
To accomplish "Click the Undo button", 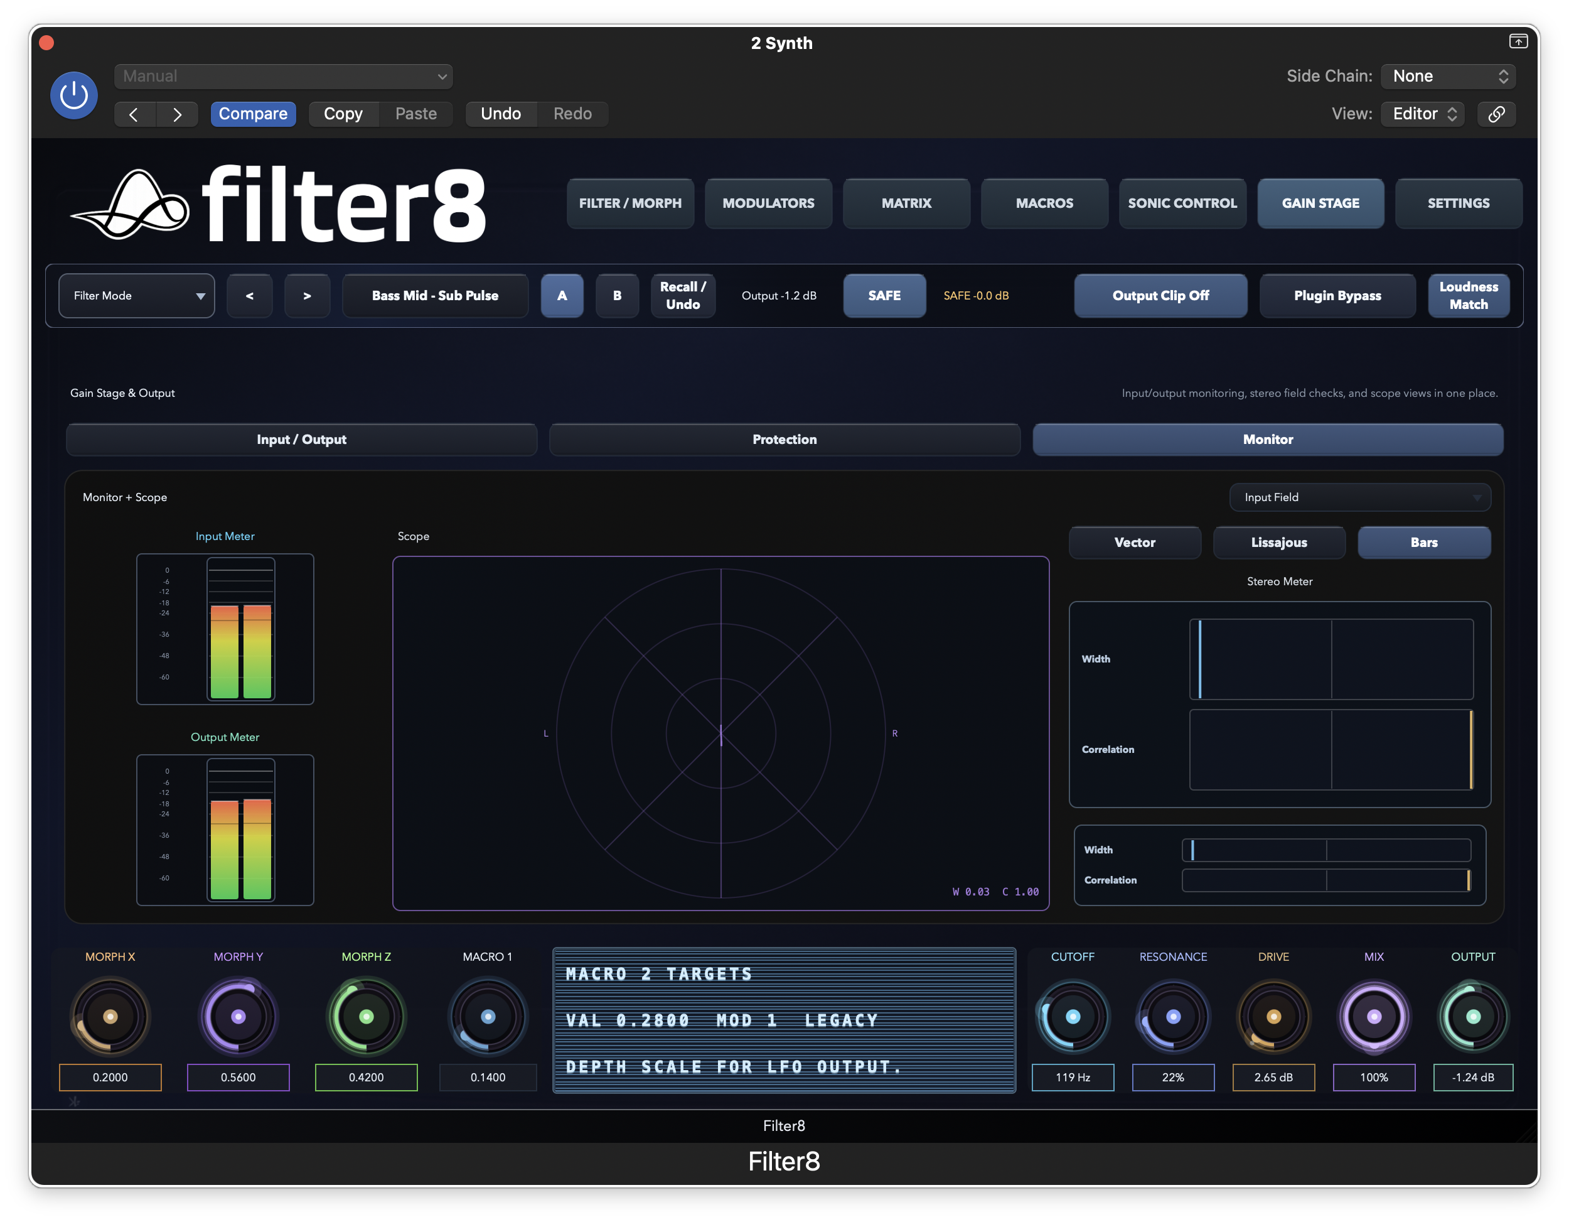I will click(501, 114).
